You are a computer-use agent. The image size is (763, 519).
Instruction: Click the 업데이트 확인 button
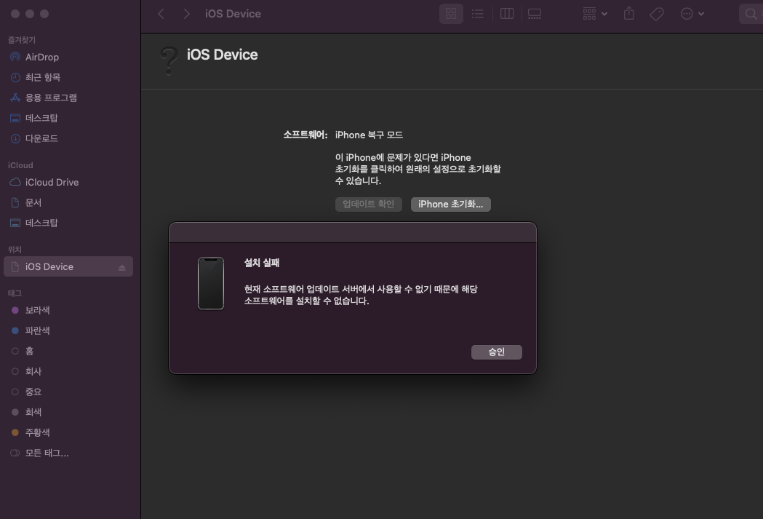(x=368, y=205)
